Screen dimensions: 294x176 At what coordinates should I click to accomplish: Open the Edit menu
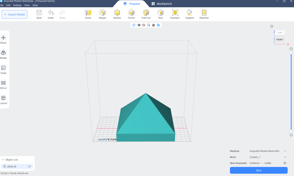8,5
